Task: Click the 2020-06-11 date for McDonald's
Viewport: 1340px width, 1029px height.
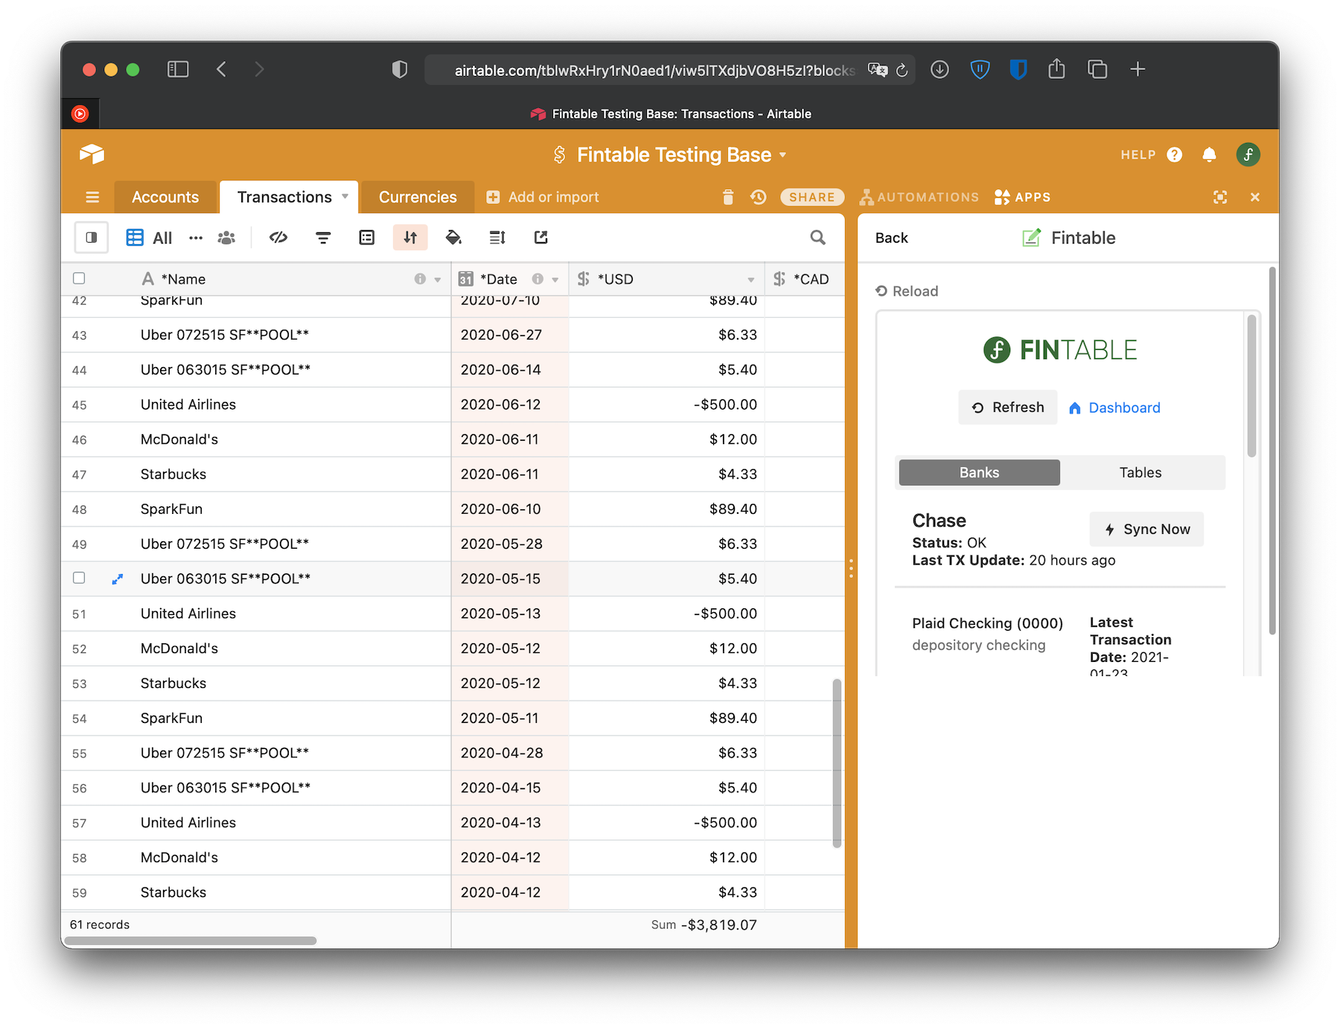Action: pos(510,439)
